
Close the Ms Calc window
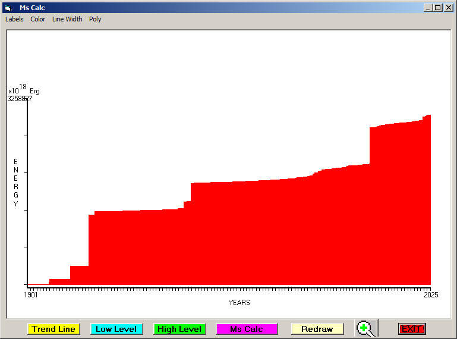coord(449,8)
